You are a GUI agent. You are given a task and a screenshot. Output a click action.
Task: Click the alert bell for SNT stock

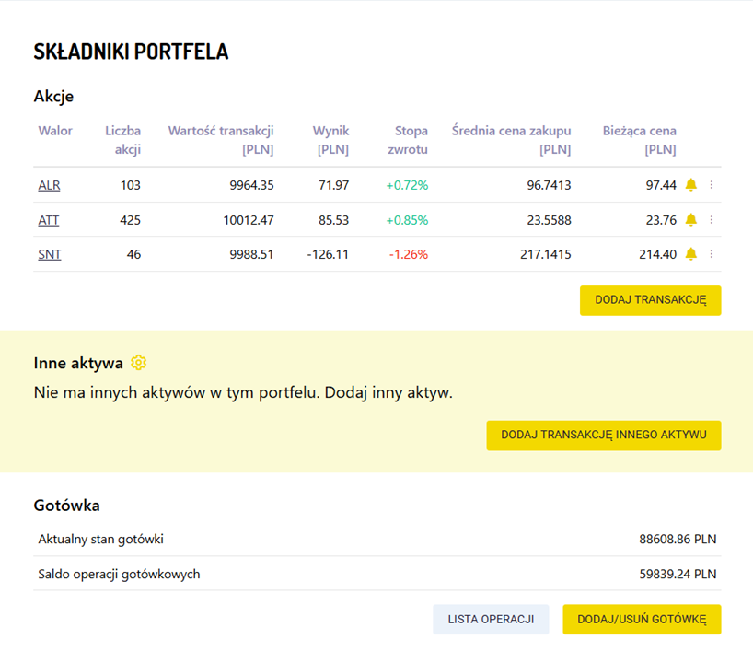click(x=690, y=254)
